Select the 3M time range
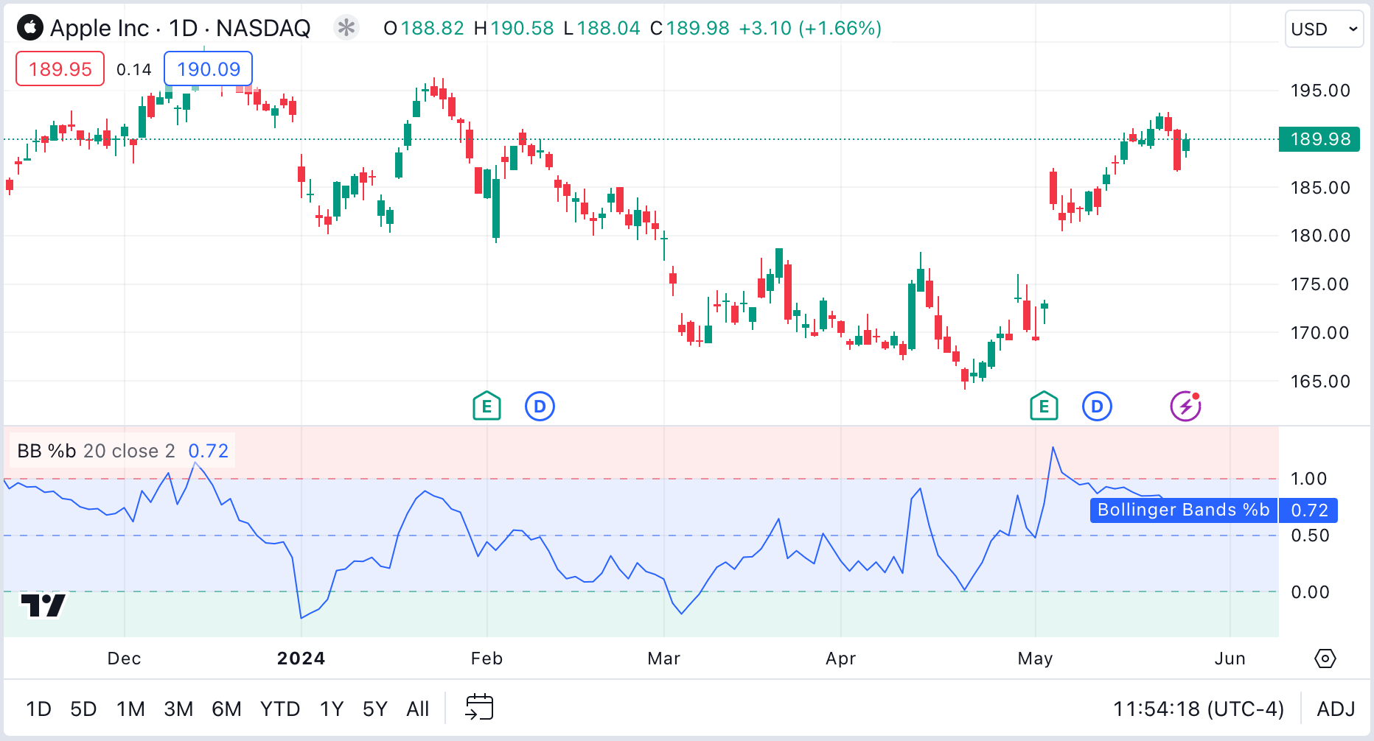This screenshot has width=1374, height=741. coord(178,709)
